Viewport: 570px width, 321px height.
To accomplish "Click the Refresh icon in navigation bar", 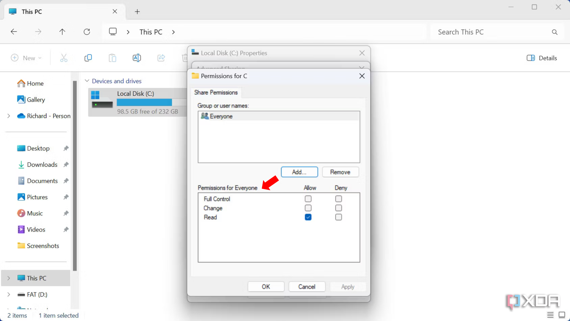I will (x=87, y=32).
